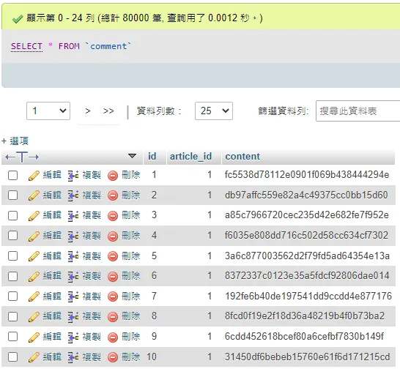
Task: Click the green success checkmark icon
Action: point(18,19)
